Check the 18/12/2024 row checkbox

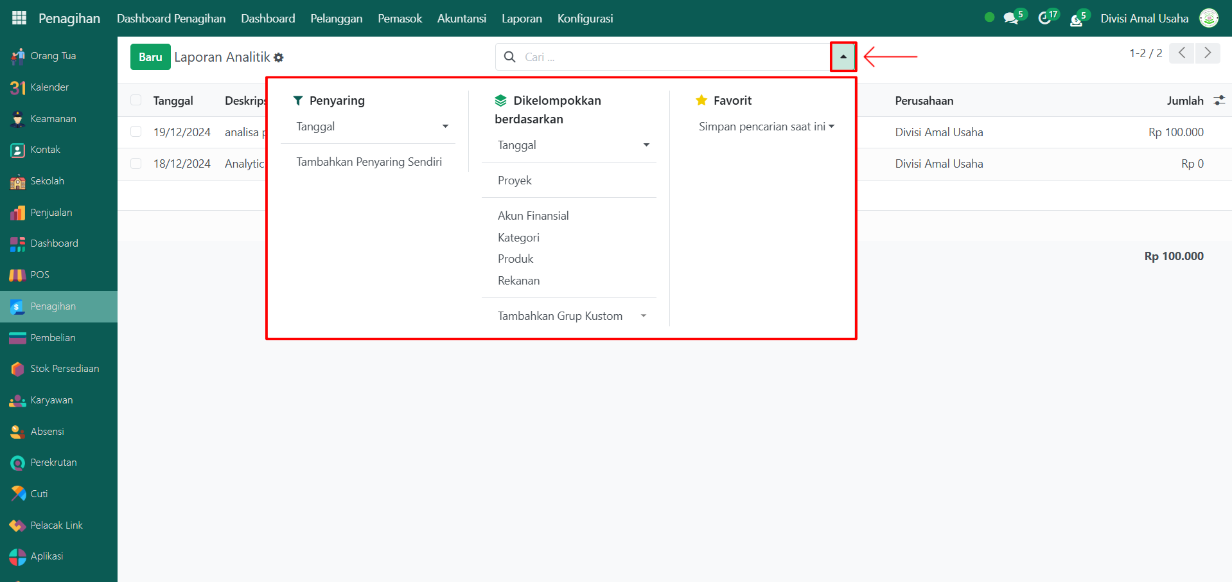136,163
